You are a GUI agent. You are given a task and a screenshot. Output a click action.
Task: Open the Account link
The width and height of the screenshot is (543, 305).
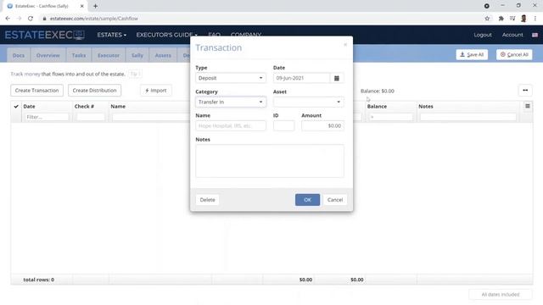pyautogui.click(x=512, y=35)
